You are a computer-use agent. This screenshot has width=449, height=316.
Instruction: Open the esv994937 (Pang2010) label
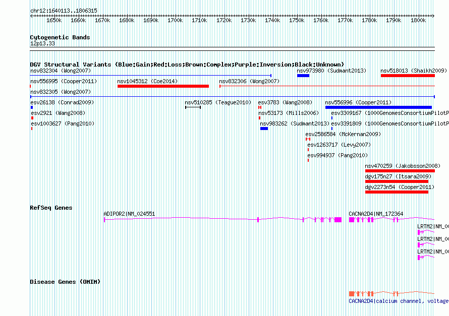pos(338,155)
